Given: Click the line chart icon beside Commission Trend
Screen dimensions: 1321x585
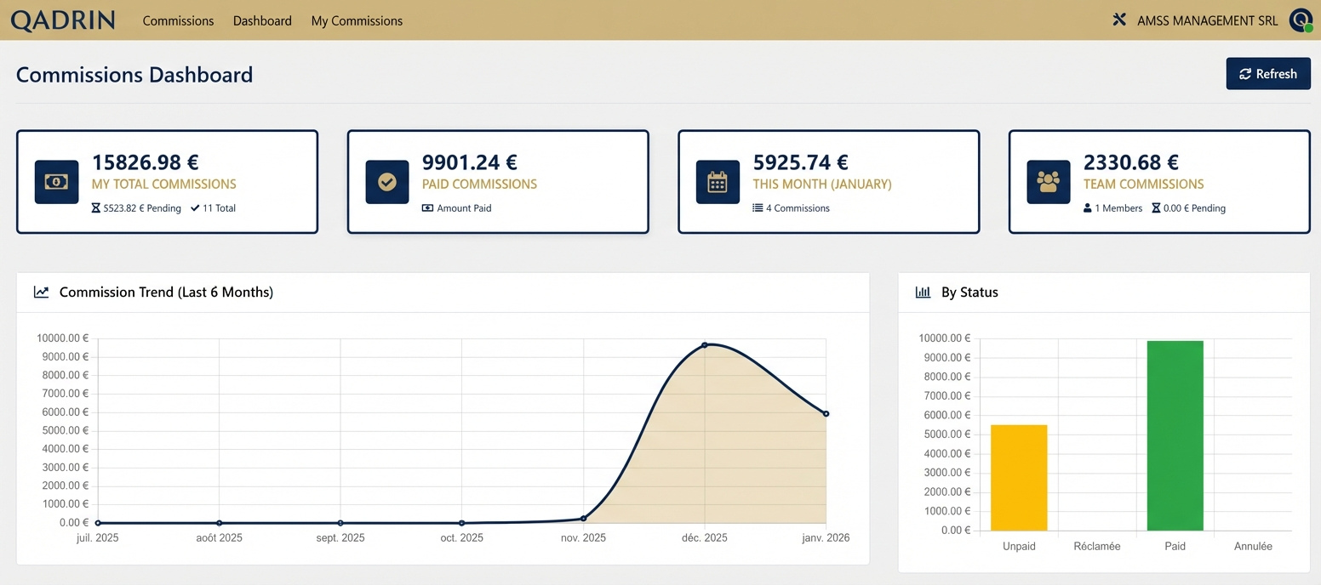Looking at the screenshot, I should point(41,292).
